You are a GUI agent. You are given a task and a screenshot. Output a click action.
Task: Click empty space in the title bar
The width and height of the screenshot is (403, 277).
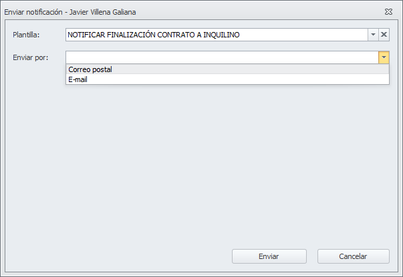[267, 12]
